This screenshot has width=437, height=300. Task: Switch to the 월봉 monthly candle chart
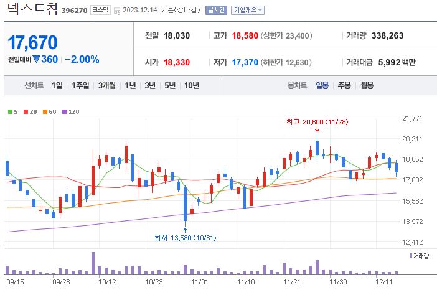point(367,85)
